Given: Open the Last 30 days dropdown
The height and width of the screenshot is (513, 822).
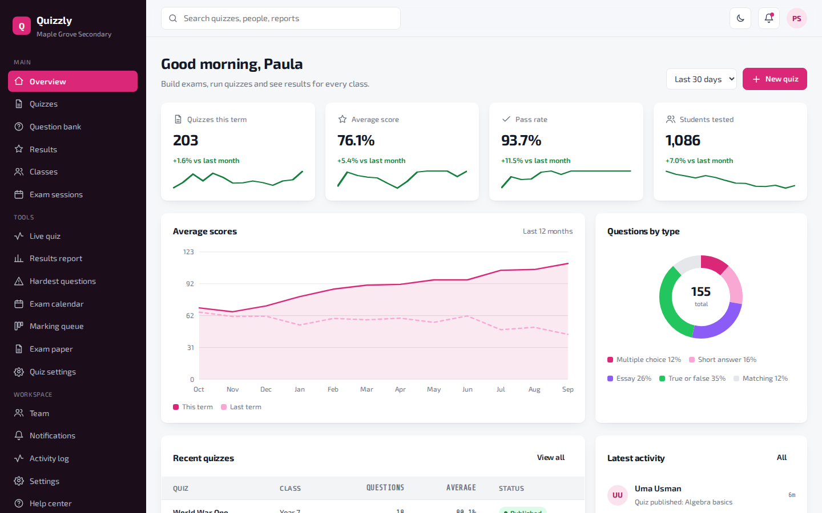Looking at the screenshot, I should pyautogui.click(x=701, y=79).
